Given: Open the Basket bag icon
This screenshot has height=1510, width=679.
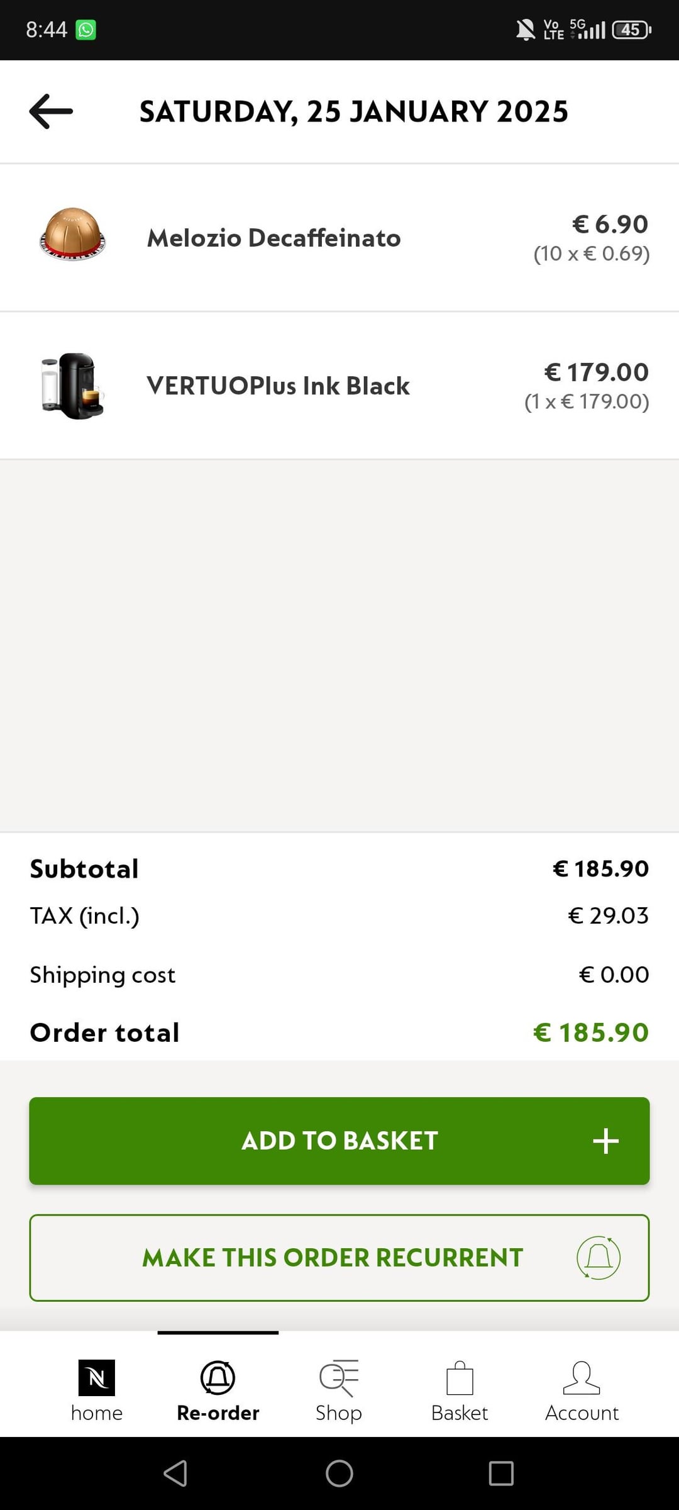Looking at the screenshot, I should 460,1378.
